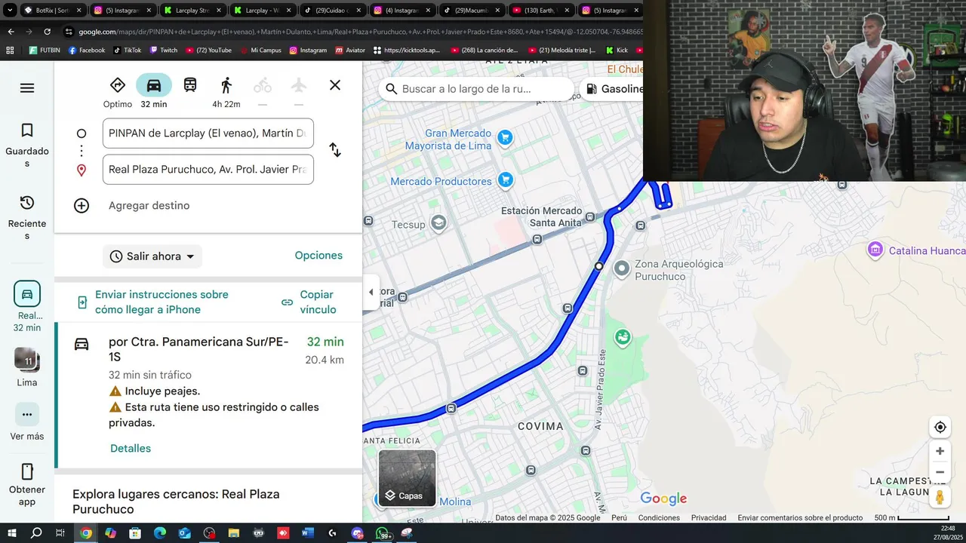Switch to (130) Earth YouTube tab
Viewport: 966px width, 543px height.
coord(539,11)
